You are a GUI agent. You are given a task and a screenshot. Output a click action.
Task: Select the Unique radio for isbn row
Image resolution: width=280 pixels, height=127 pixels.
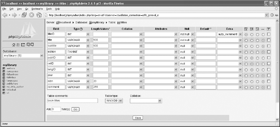point(257,81)
